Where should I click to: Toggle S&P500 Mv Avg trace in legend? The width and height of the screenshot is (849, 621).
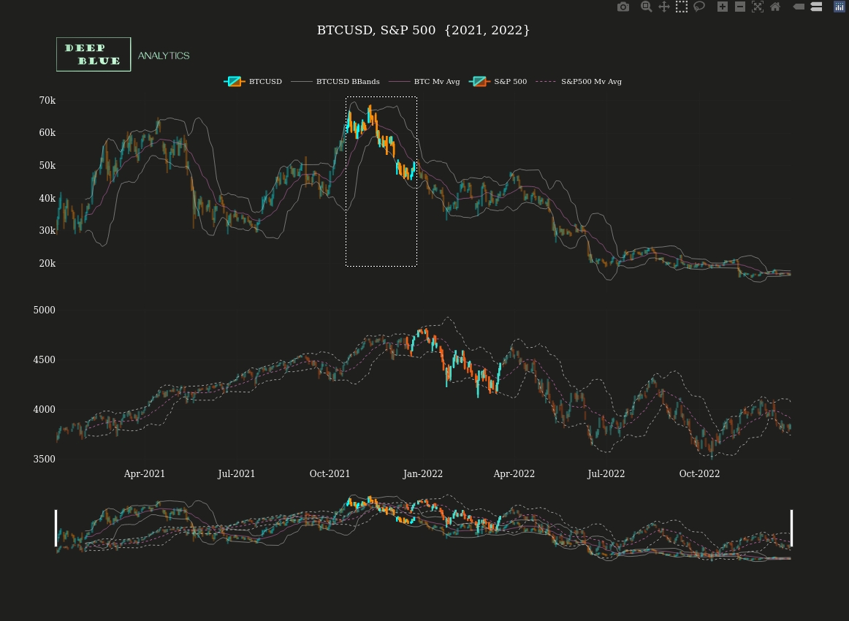click(578, 82)
